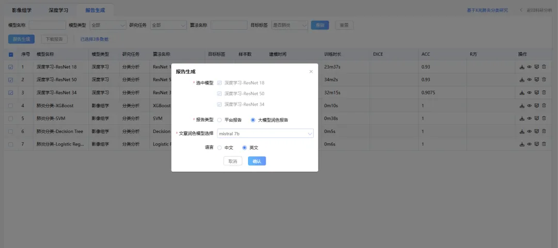Open the evaluation chart icon for 肺炎分类-Decision Tree

coord(537,131)
